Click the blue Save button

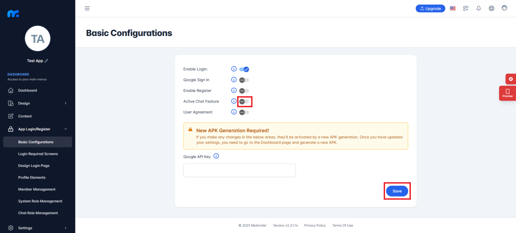397,191
